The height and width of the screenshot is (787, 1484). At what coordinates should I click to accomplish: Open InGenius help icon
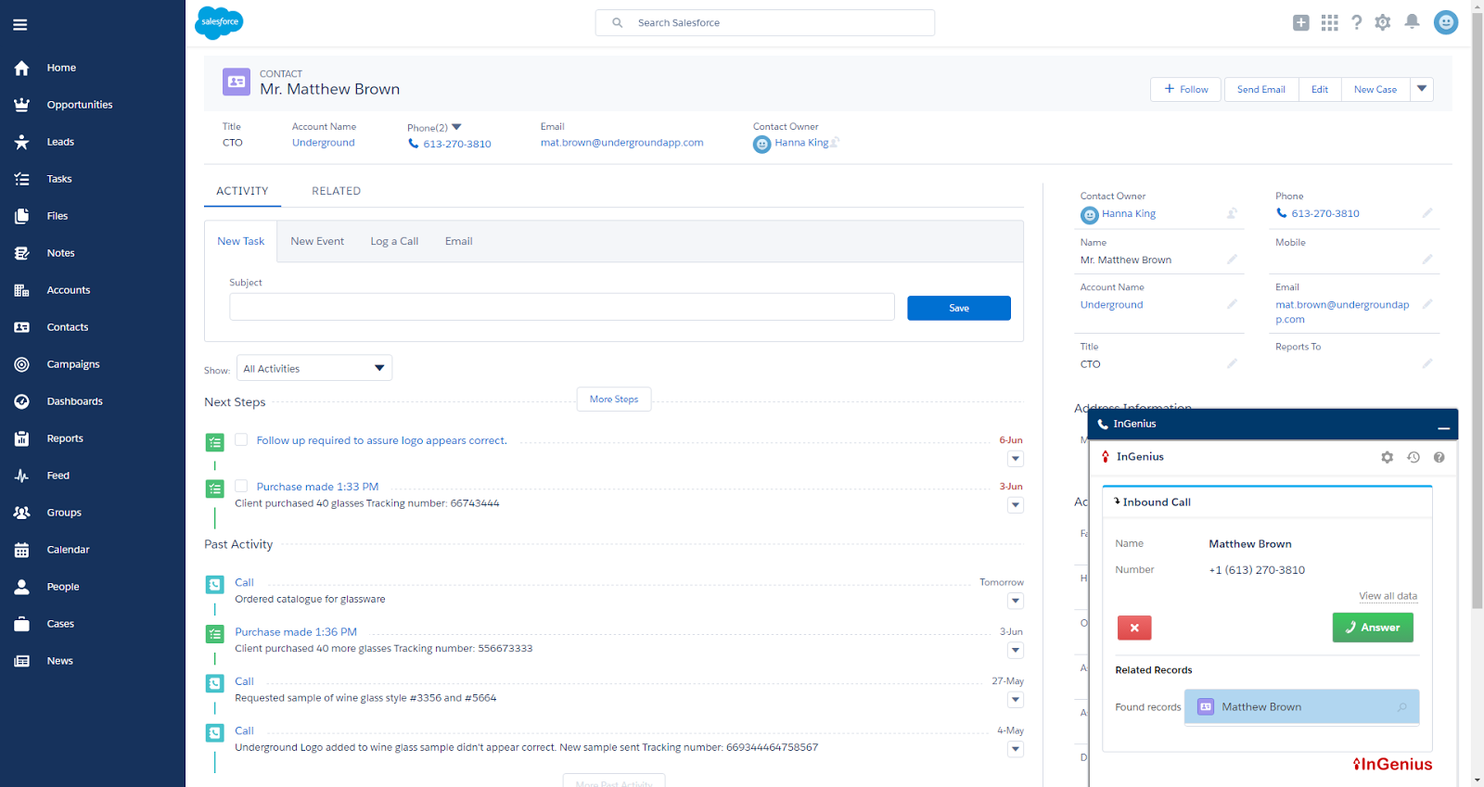[1439, 457]
